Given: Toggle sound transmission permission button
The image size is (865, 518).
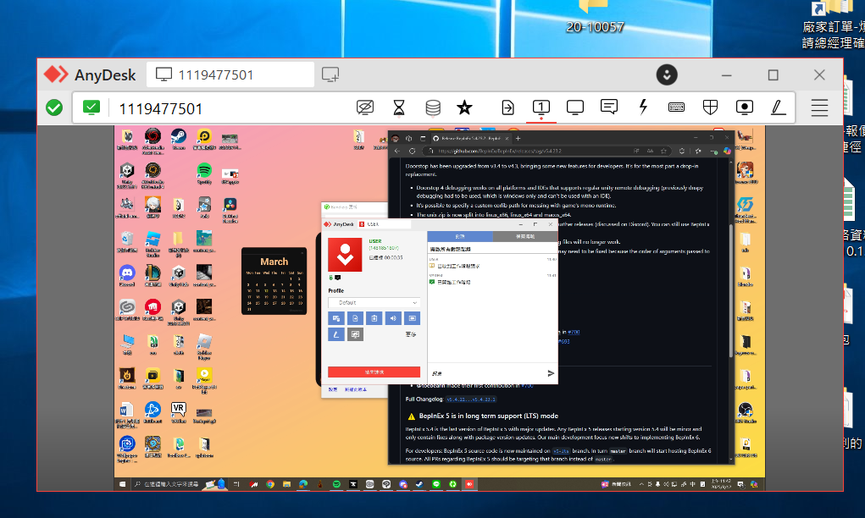Looking at the screenshot, I should pyautogui.click(x=393, y=318).
